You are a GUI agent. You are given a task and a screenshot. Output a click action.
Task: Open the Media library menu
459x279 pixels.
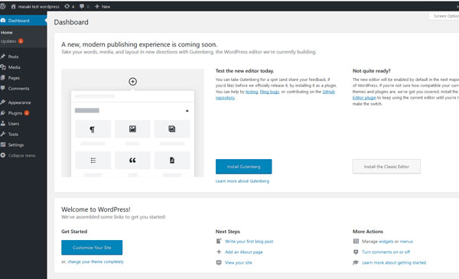click(23, 67)
